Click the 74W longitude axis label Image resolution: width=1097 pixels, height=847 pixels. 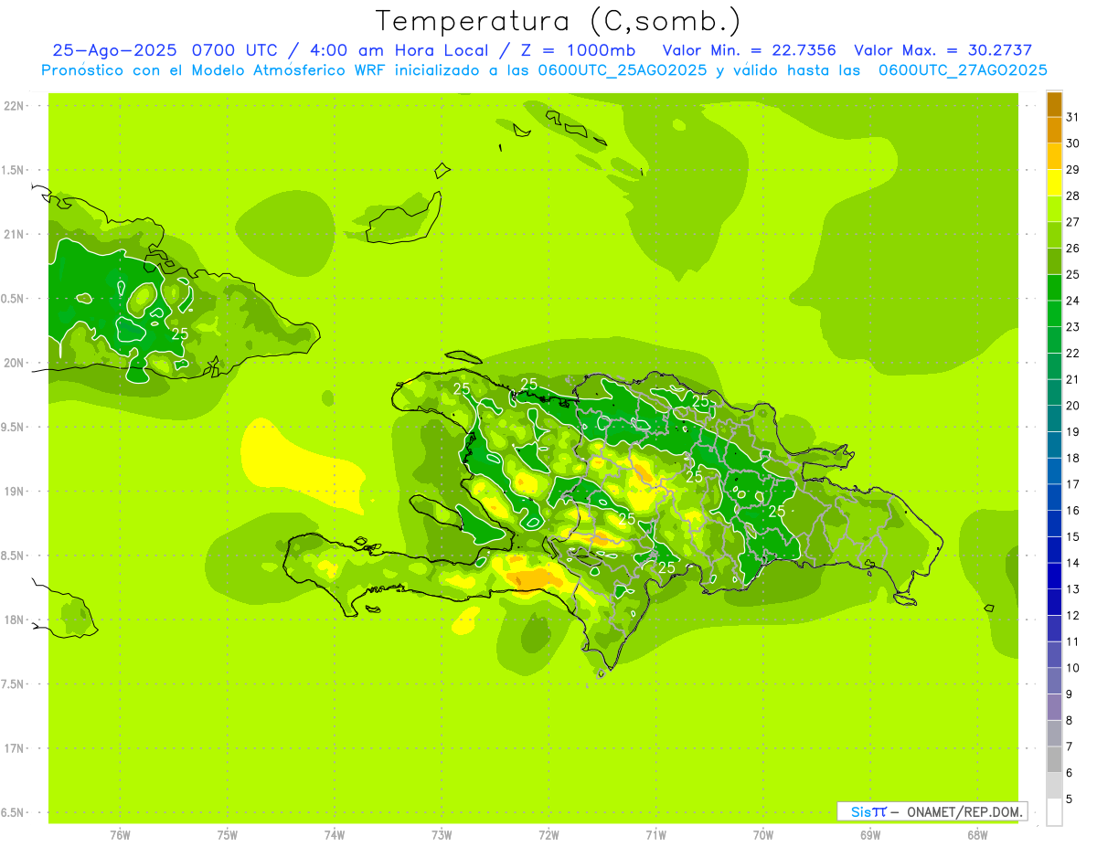click(x=335, y=834)
